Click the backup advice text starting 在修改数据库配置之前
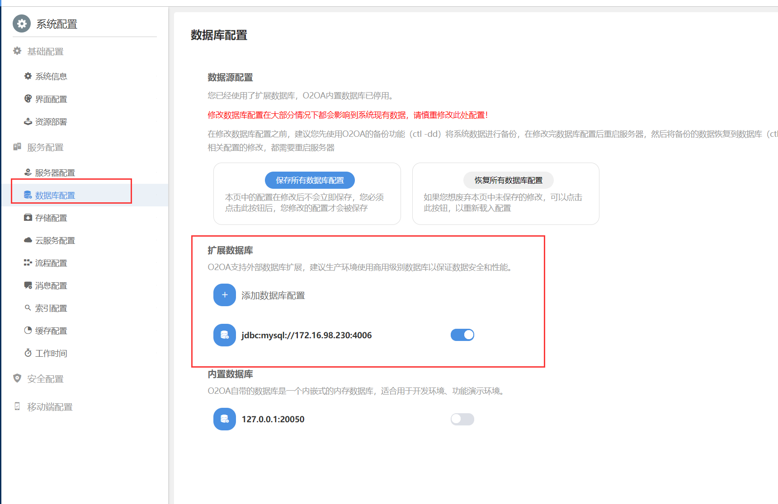The height and width of the screenshot is (504, 778). pos(493,134)
